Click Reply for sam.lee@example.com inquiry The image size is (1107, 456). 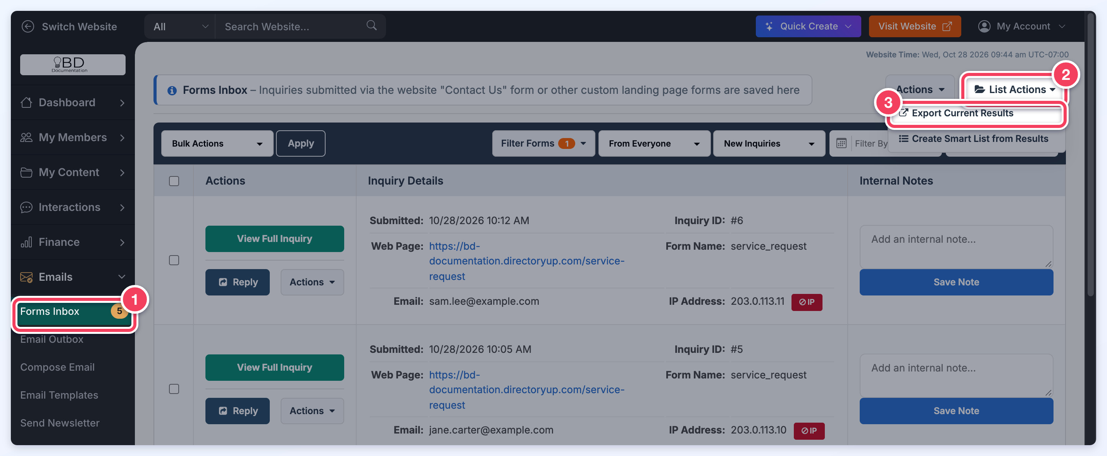[237, 282]
